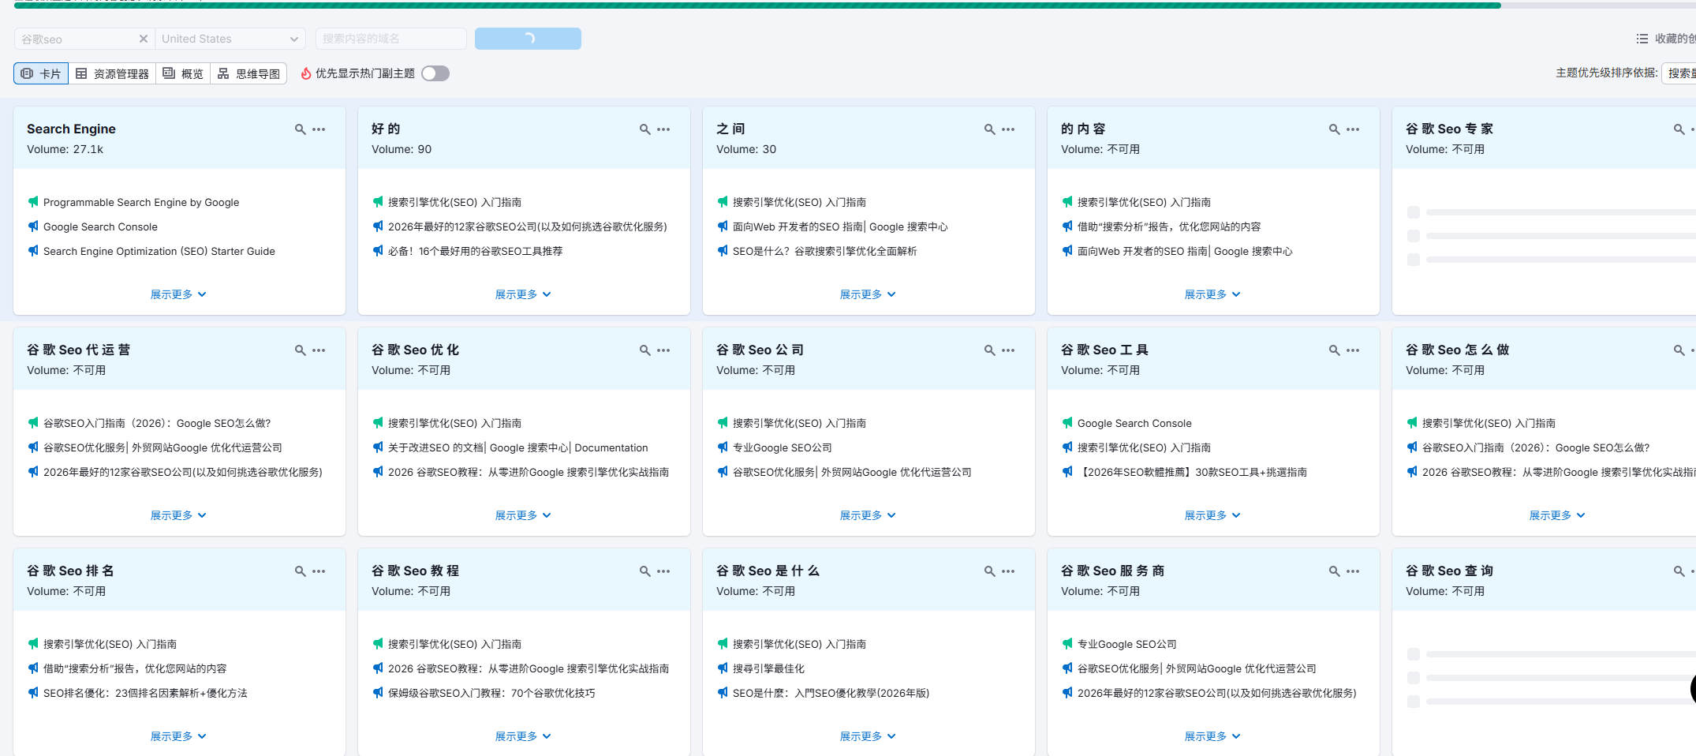Open 【2026年SEO軟體推薦】30款SEO工具 link
The image size is (1696, 756).
(1192, 473)
